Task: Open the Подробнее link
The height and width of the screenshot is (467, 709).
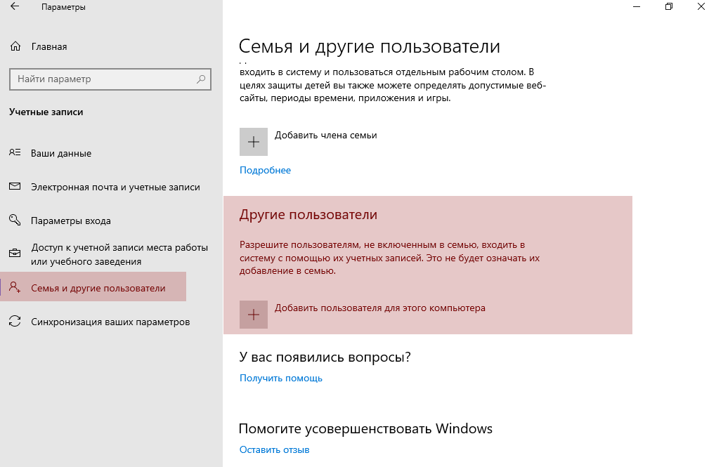Action: tap(265, 170)
